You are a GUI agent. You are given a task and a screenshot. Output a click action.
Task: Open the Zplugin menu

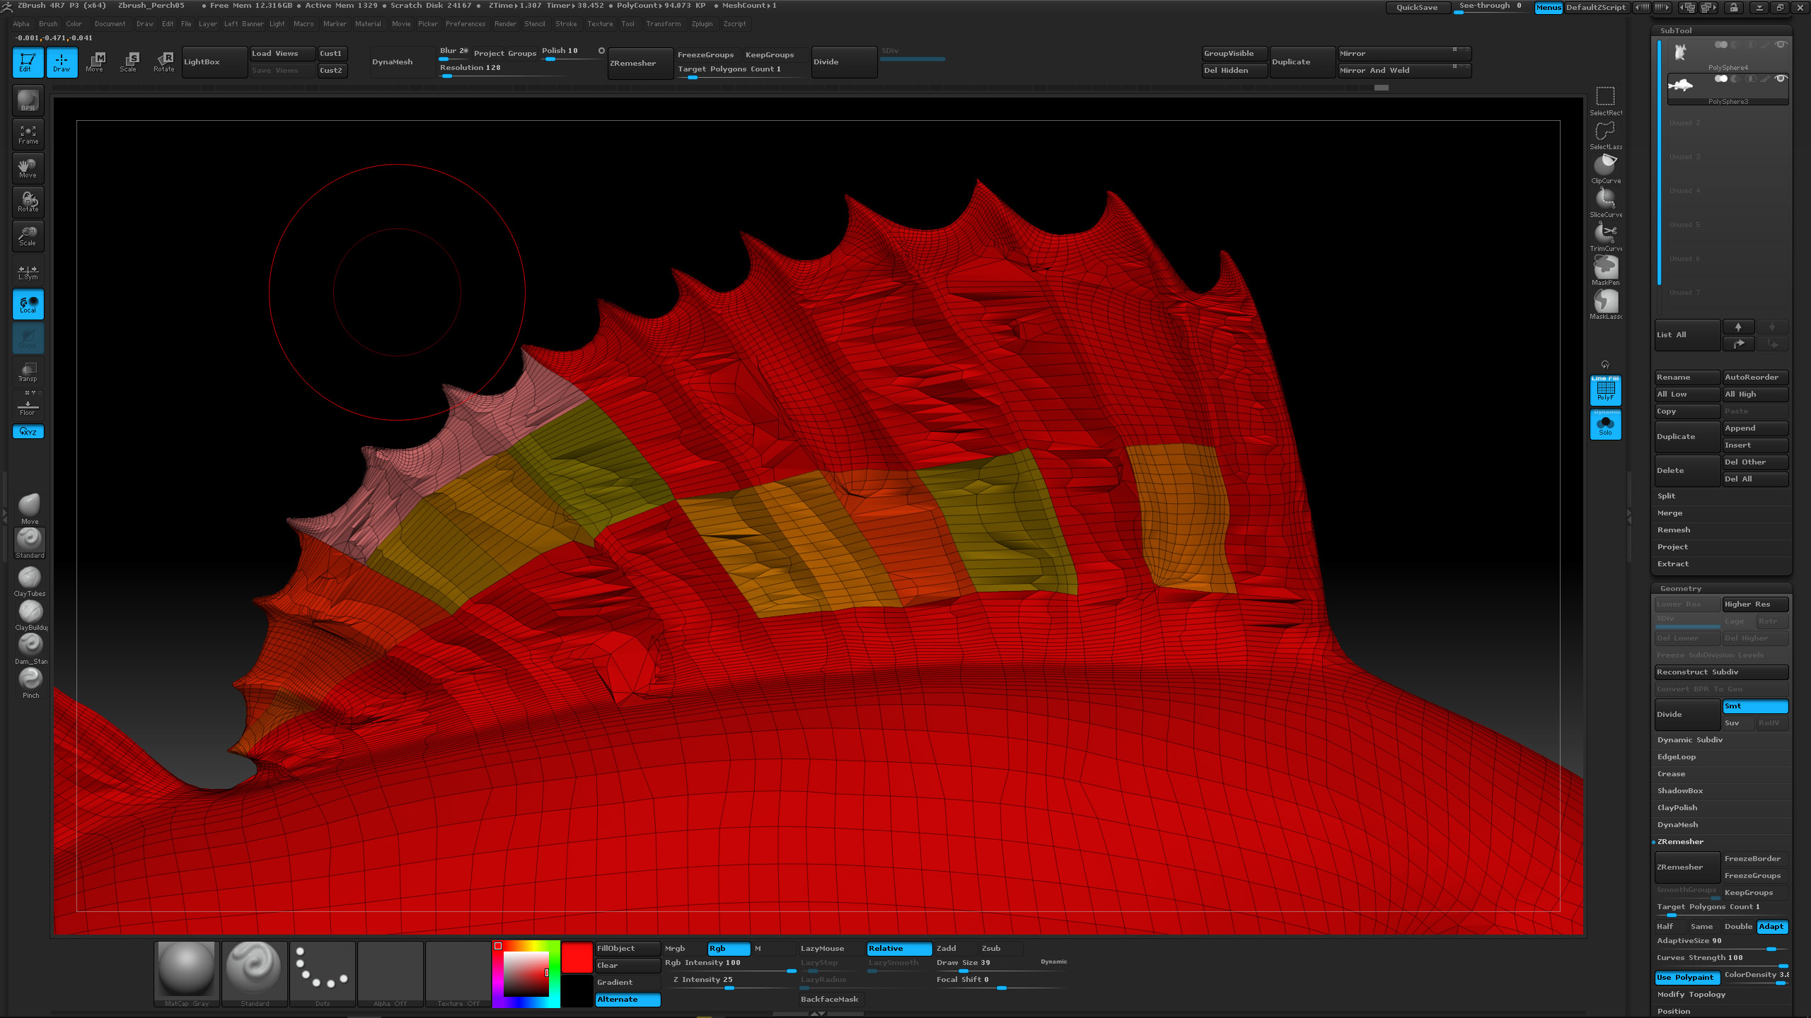(x=702, y=23)
